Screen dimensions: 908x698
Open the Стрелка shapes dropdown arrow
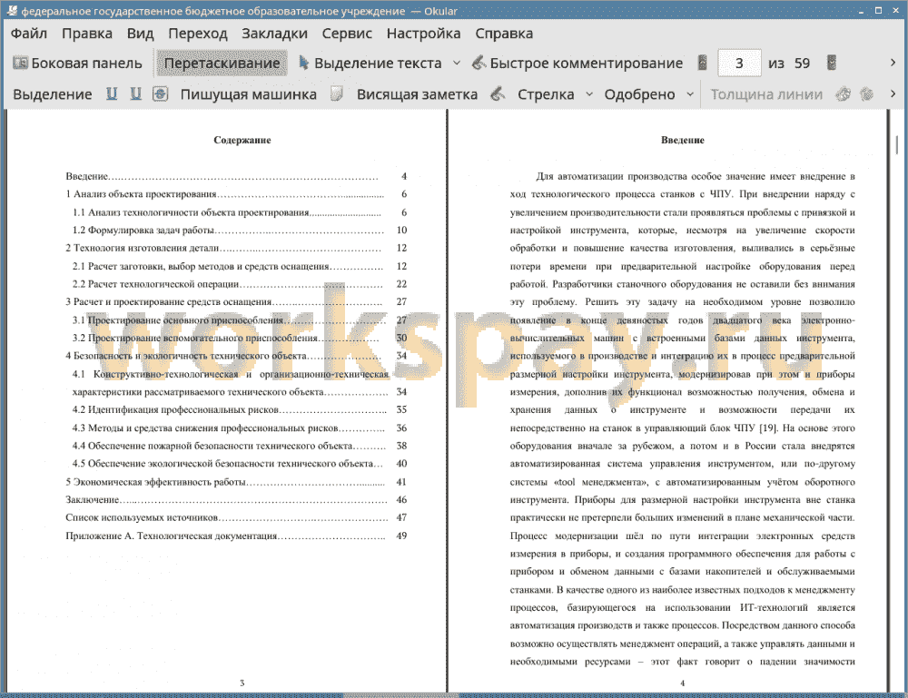[x=589, y=94]
